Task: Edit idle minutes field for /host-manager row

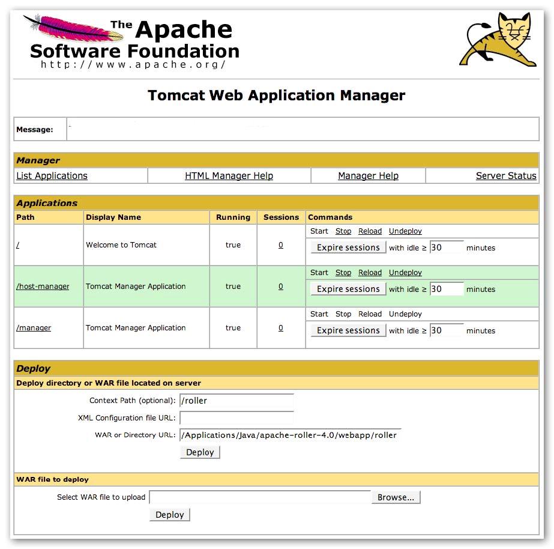Action: tap(447, 289)
